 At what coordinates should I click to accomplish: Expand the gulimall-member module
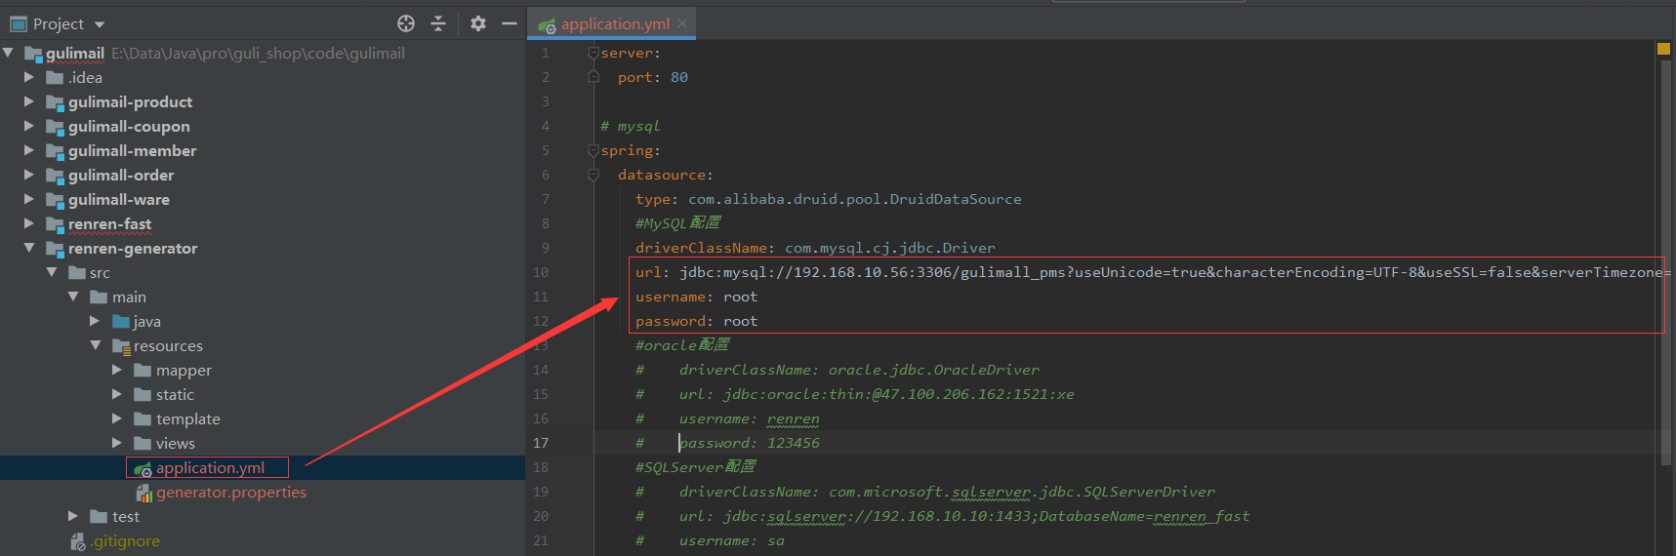point(29,150)
